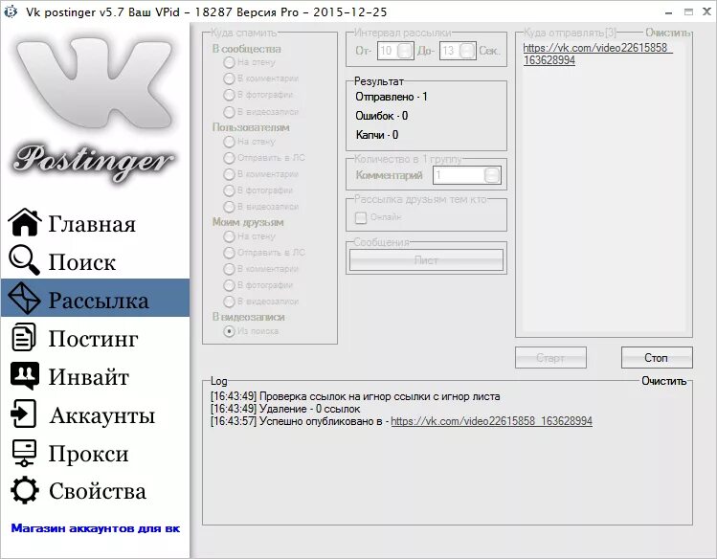
Task: Adjust the От interval stepper arrows
Action: point(405,51)
